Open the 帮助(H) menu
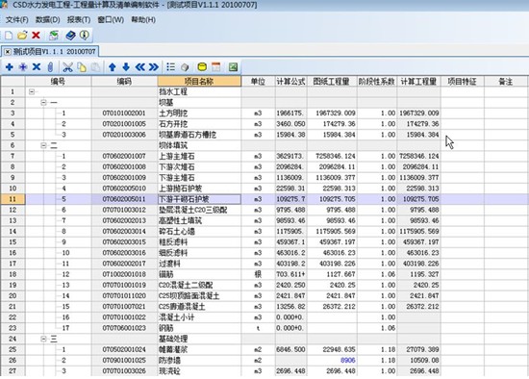This screenshot has width=529, height=379. 143,20
